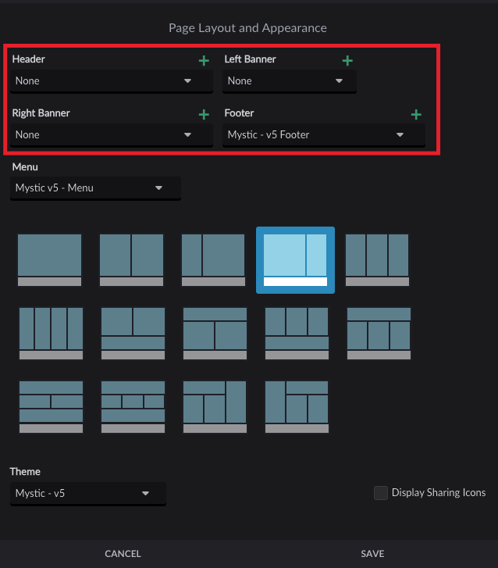Select highlighted wide-left narrow-right layout
Screen dimensions: 498x568
coord(295,260)
